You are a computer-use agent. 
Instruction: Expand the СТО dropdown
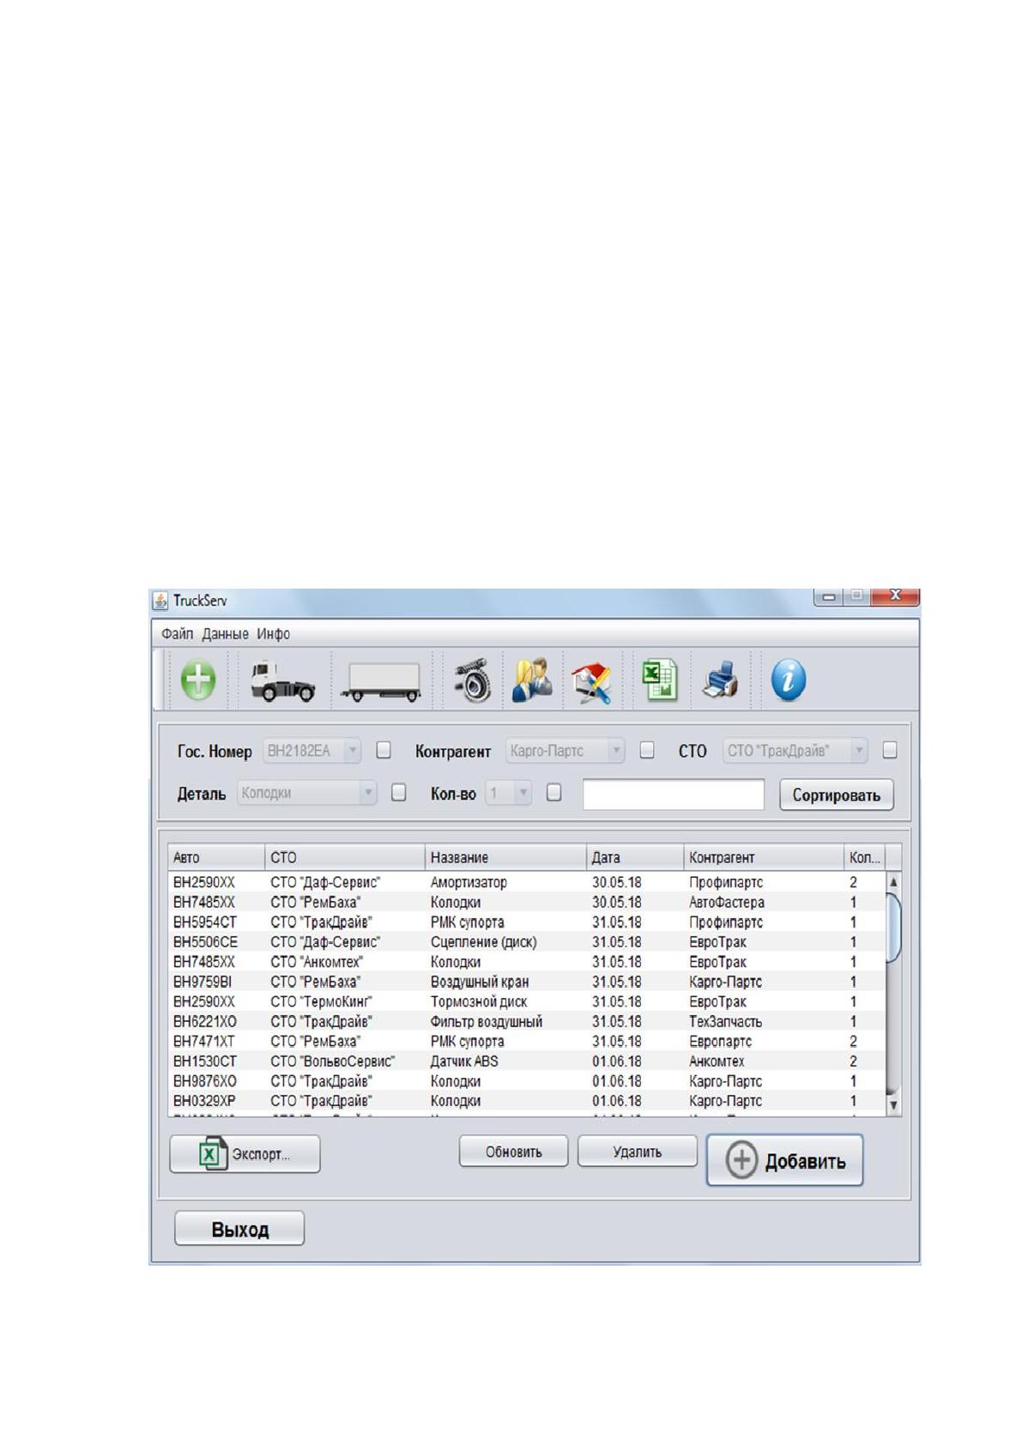(x=858, y=751)
